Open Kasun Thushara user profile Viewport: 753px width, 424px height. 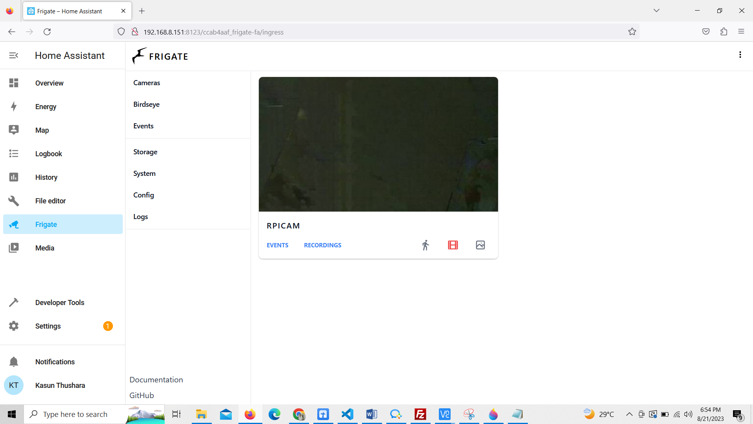pyautogui.click(x=63, y=385)
